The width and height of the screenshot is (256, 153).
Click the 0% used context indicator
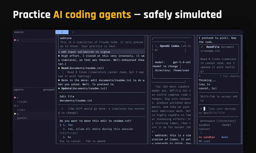coord(204,141)
